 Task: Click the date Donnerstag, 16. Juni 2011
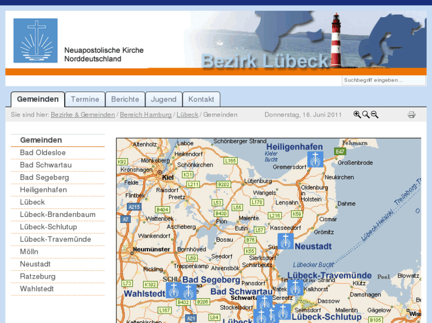click(x=303, y=114)
